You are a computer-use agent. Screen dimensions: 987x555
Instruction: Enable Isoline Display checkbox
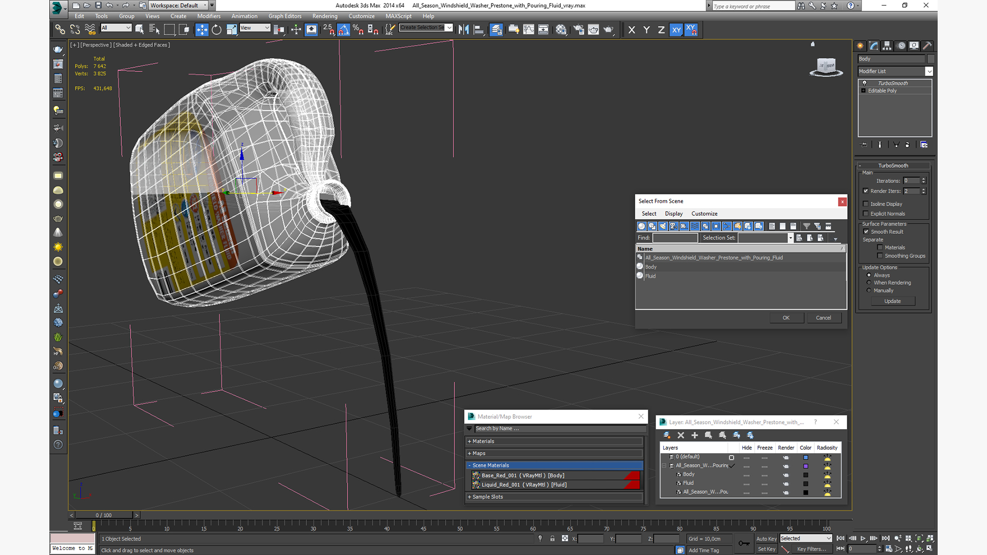[866, 204]
